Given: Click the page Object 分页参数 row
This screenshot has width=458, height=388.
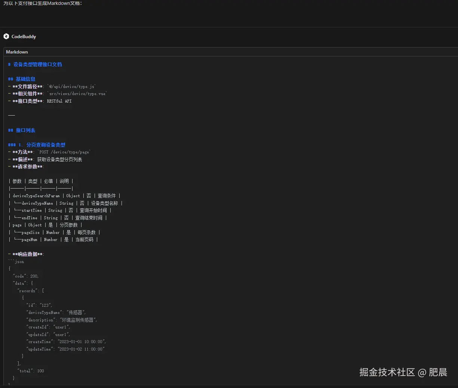Looking at the screenshot, I should [45, 225].
